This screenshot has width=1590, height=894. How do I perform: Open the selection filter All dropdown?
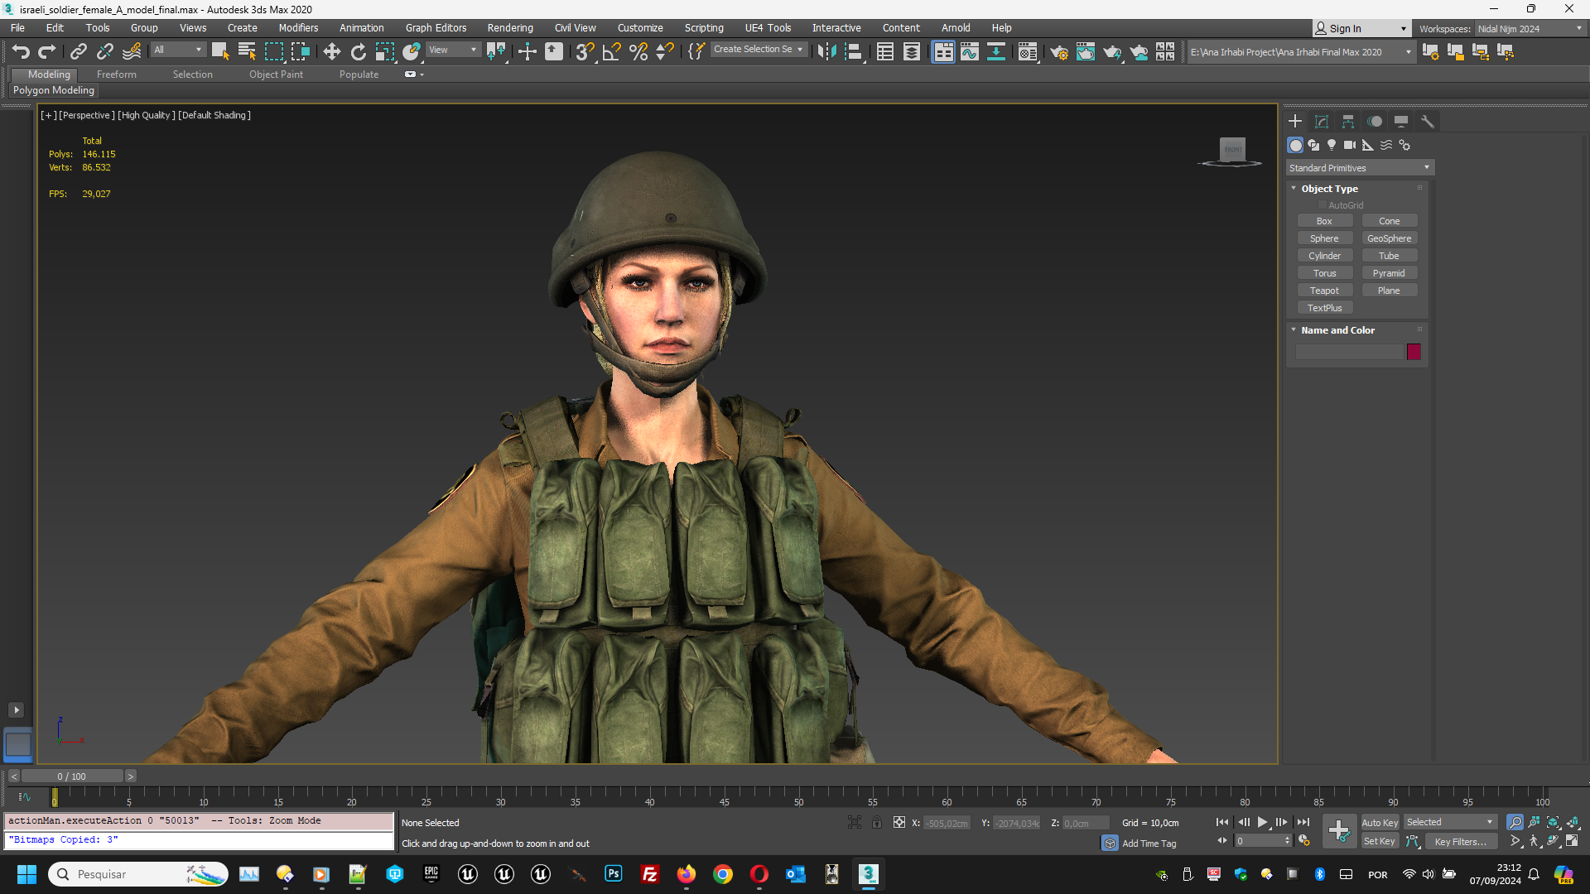point(178,50)
